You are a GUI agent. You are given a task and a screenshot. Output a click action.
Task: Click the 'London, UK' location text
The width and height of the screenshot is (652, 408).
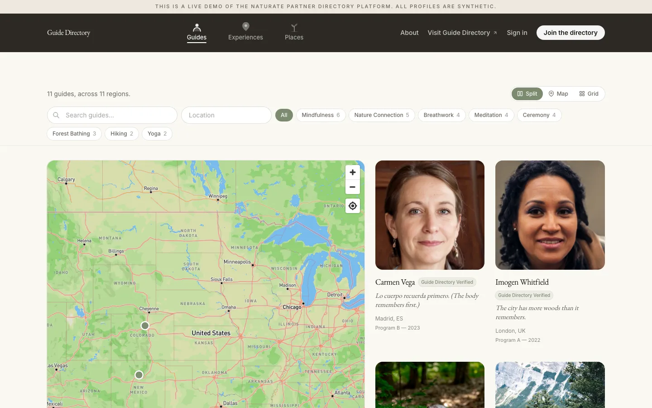[x=510, y=331]
